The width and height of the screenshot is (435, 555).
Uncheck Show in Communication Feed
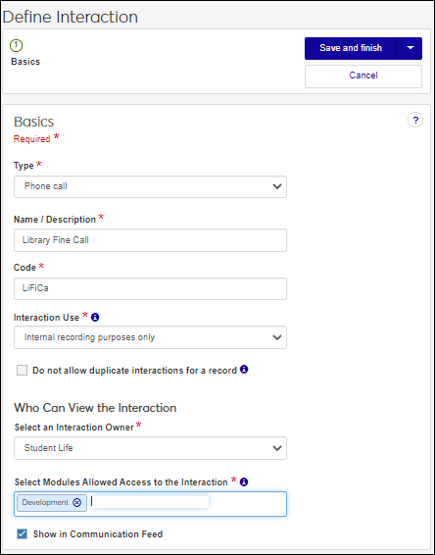tap(22, 533)
